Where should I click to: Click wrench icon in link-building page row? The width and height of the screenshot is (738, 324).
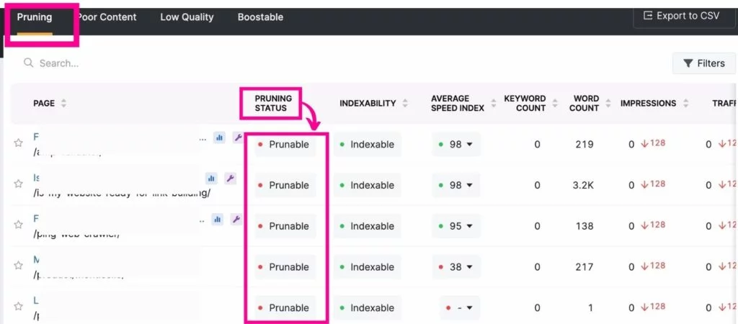(230, 178)
